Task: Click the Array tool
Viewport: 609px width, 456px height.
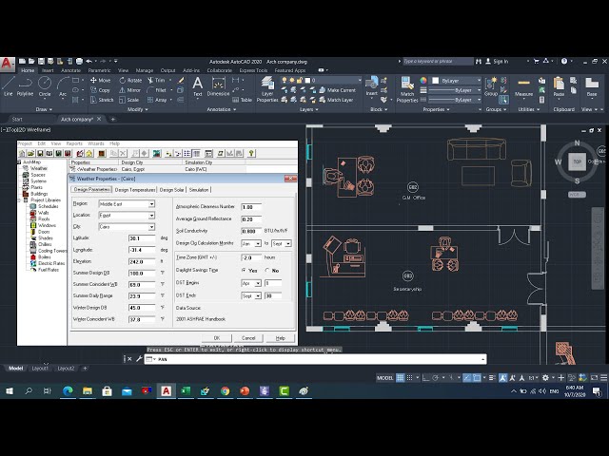Action: tap(157, 100)
